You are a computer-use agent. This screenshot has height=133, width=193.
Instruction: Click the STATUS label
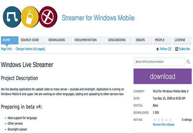138,106
